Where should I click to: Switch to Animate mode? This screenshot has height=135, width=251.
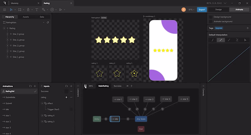pos(239,10)
